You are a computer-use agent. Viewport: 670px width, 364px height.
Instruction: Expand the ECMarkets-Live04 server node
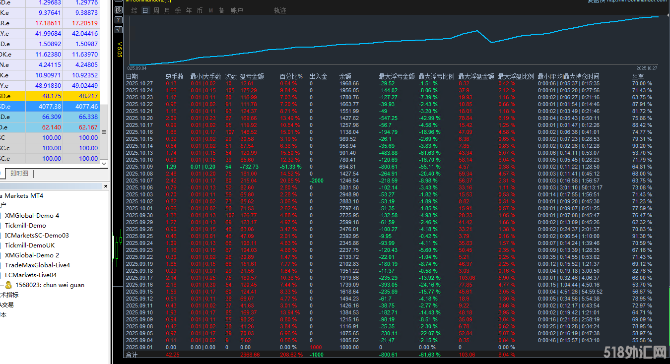click(31, 275)
